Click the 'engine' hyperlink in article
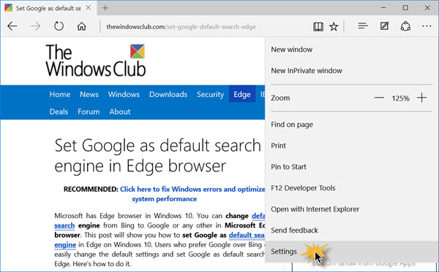Screen dimensions: 439x272 [65, 245]
